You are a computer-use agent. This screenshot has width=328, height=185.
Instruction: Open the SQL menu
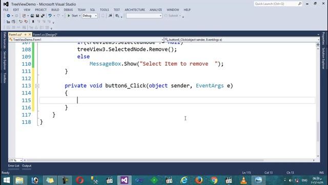click(x=92, y=10)
